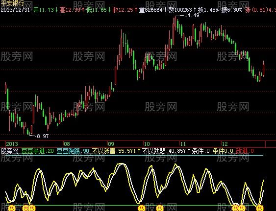Click the rightmost smiley buy-signal icon

point(260,208)
